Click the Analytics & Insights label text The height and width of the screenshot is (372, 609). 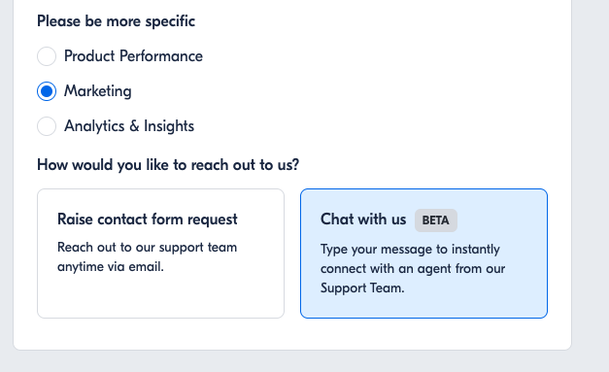pyautogui.click(x=129, y=126)
